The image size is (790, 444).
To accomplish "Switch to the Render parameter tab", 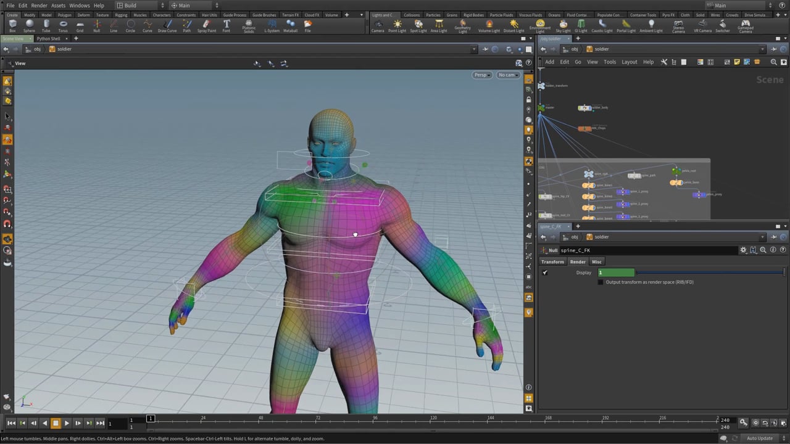I will tap(578, 261).
